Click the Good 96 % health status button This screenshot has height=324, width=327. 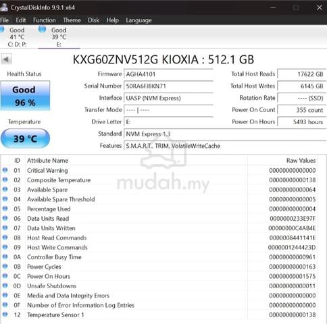tap(25, 96)
